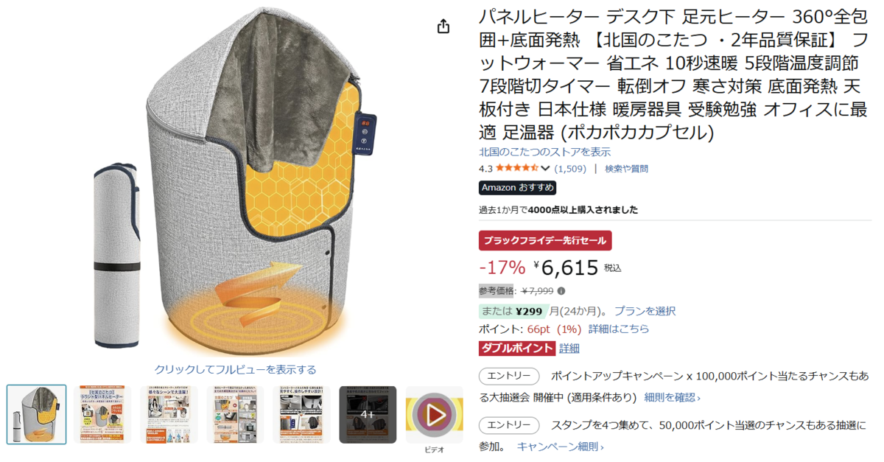Click the share icon above product image

[x=443, y=27]
